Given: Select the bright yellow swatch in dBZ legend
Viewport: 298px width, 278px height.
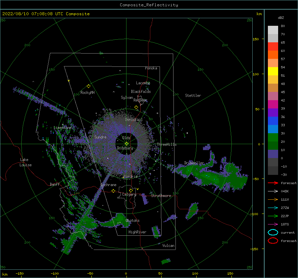Looking at the screenshot, I should pyautogui.click(x=273, y=71).
